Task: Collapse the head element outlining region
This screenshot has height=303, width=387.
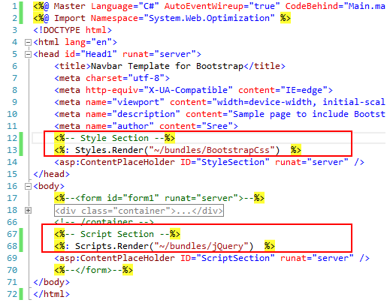Action: point(28,54)
